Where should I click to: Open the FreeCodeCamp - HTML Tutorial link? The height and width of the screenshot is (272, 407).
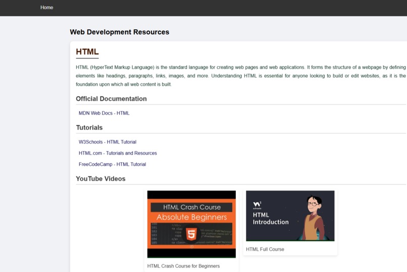[x=112, y=164]
